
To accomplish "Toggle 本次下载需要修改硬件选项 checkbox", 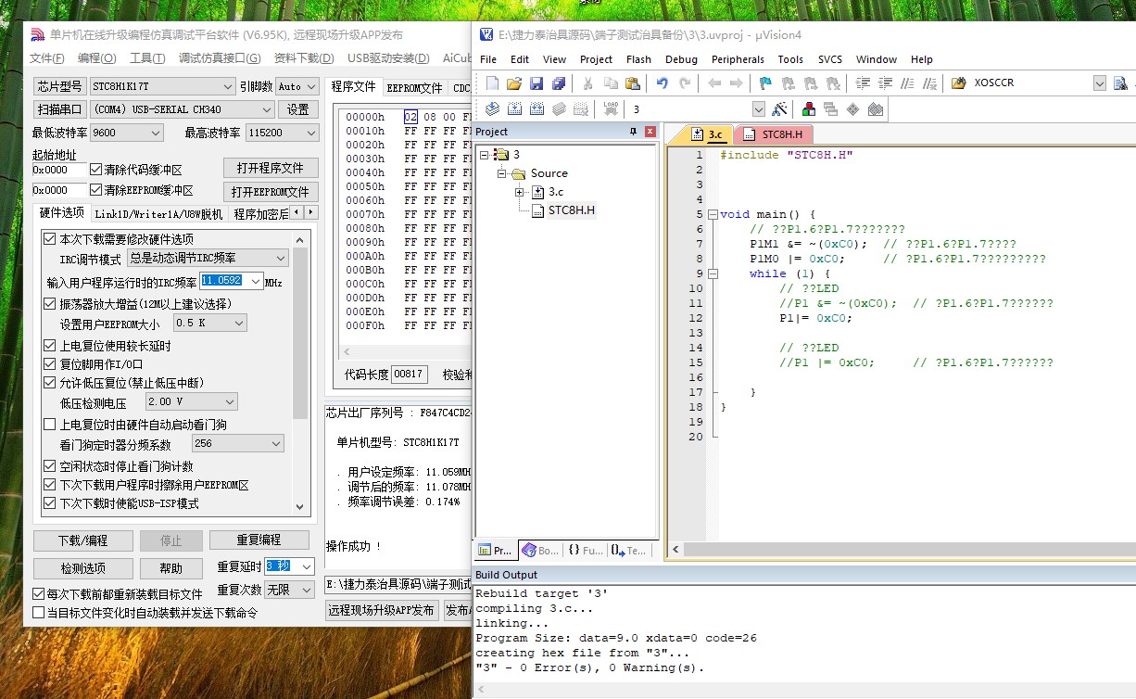I will (50, 239).
